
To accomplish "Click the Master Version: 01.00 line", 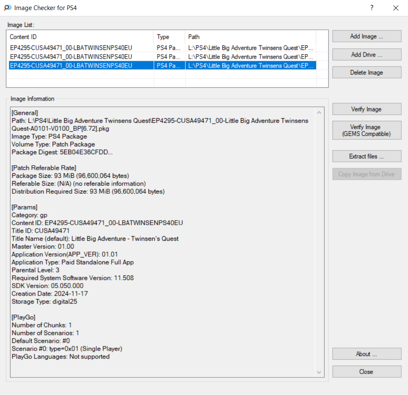I will (43, 247).
